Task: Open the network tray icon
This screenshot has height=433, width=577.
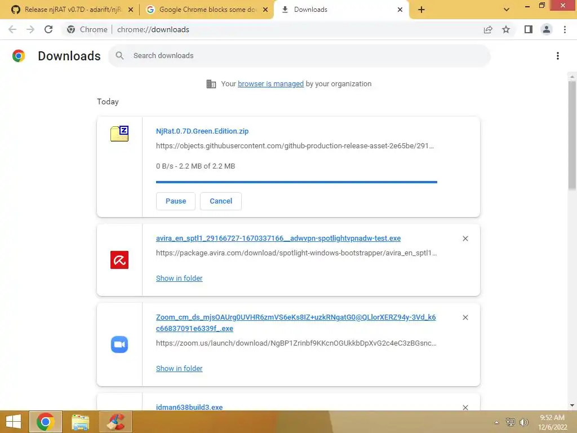Action: point(511,422)
